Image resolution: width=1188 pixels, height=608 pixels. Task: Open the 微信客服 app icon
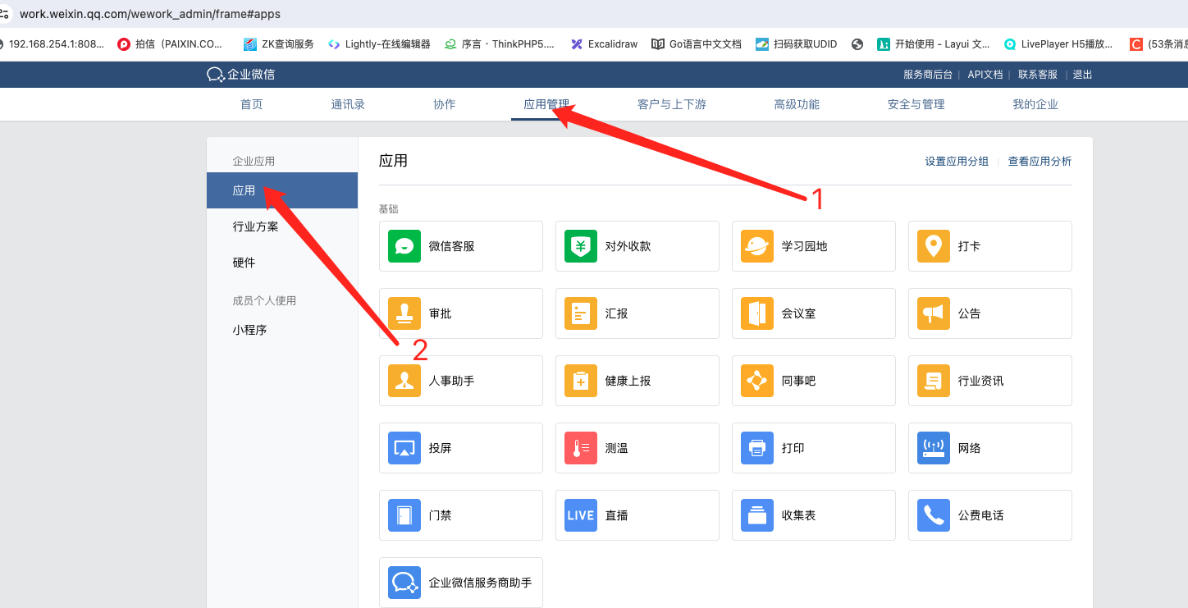(404, 246)
